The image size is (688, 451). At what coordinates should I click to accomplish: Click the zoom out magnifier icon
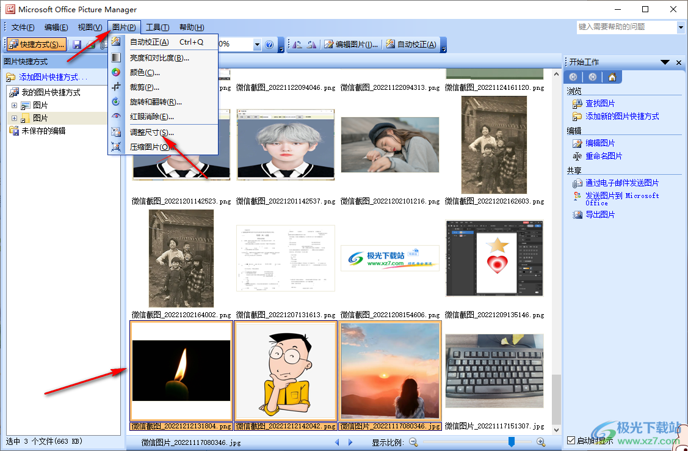[413, 442]
